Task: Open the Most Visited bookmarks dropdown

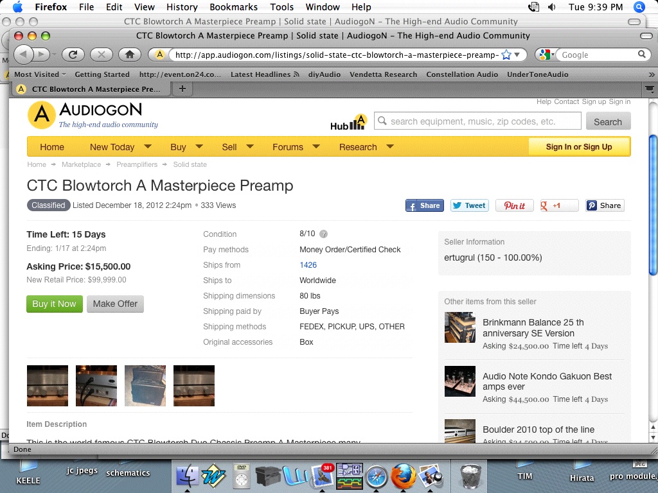Action: pyautogui.click(x=40, y=74)
